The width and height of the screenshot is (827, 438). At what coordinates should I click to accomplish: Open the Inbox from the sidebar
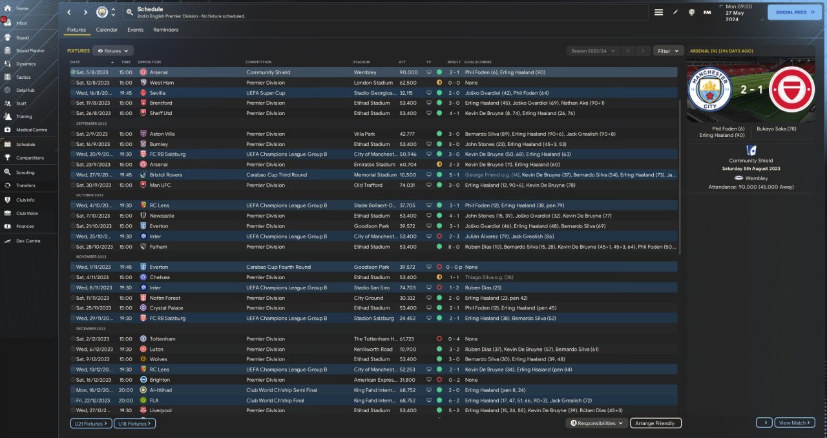point(21,23)
